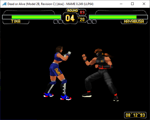Click the MAME logo icon in title bar
The image size is (150, 120).
point(4,4)
